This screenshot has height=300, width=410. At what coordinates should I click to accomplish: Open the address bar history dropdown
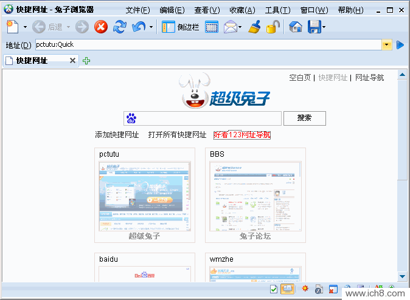tap(387, 45)
